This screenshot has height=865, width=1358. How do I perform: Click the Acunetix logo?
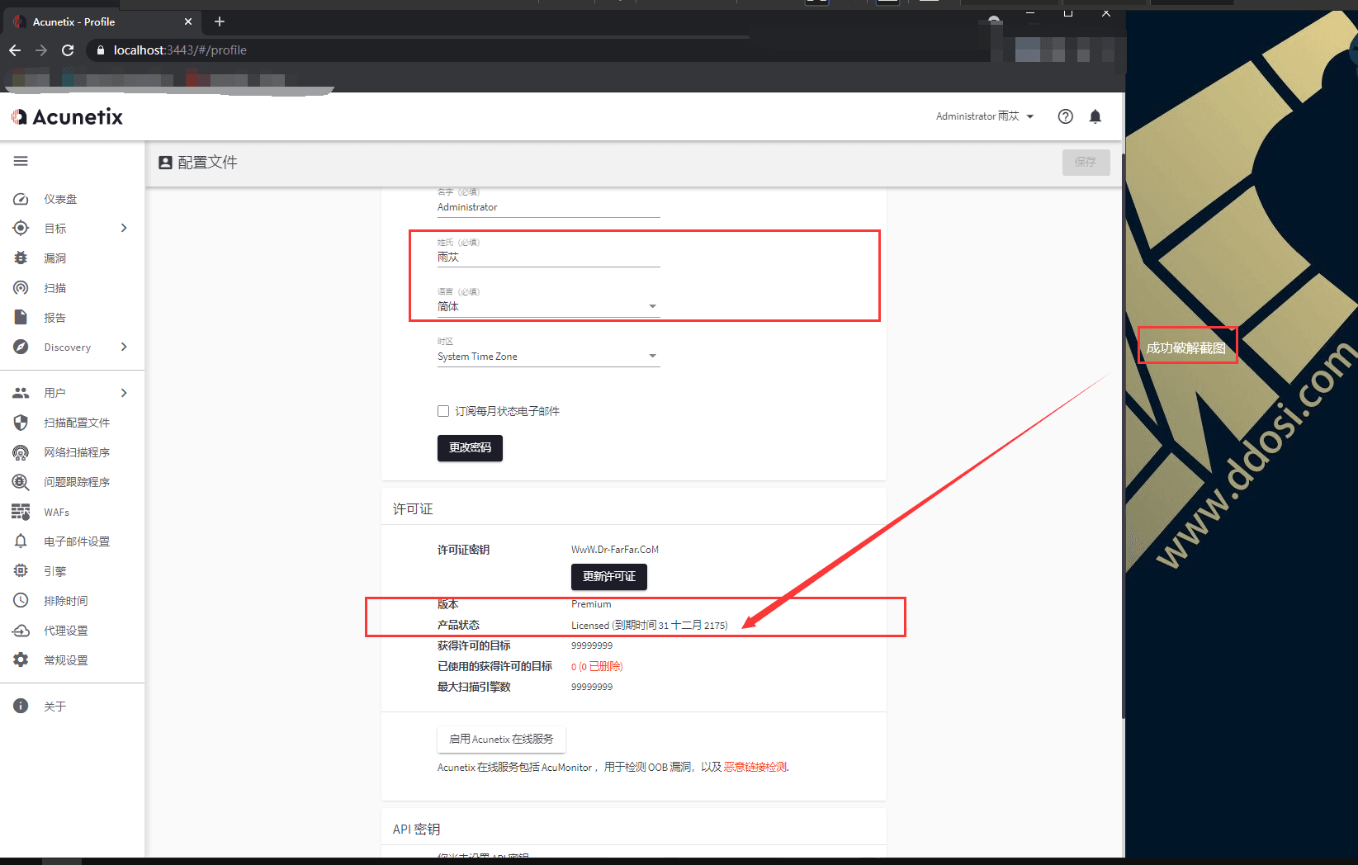67,116
